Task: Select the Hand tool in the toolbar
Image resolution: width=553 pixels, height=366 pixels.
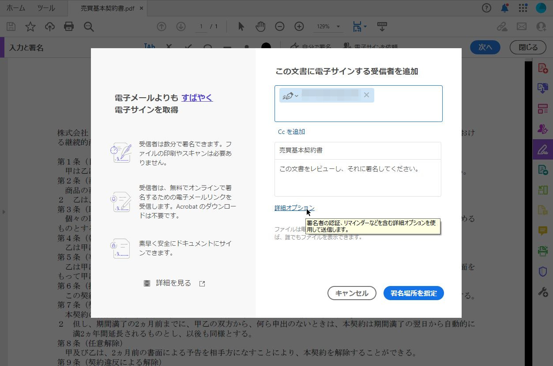Action: click(260, 27)
